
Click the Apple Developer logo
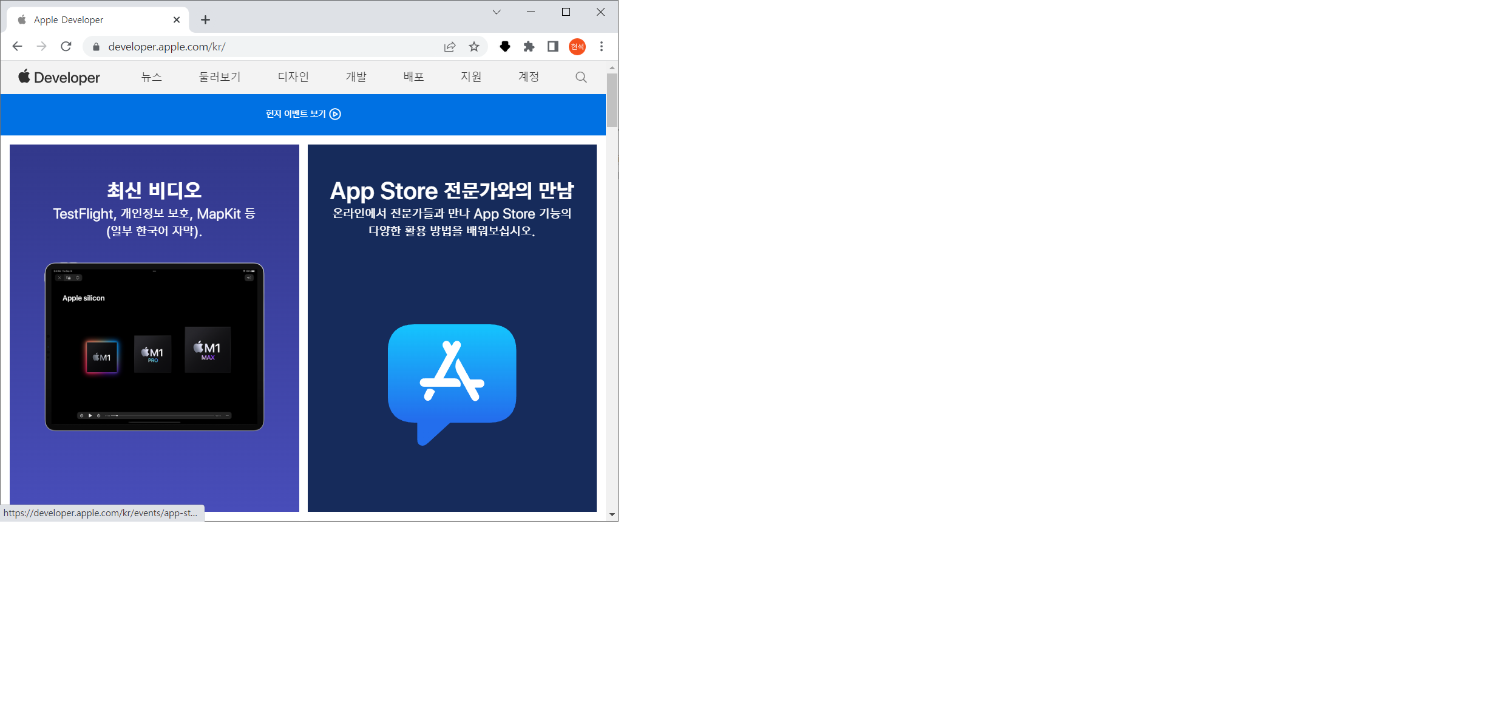click(59, 77)
